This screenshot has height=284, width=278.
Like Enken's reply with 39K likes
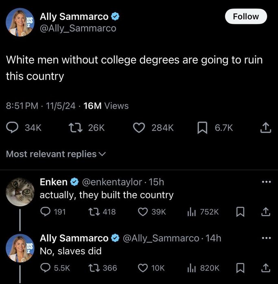point(143,212)
